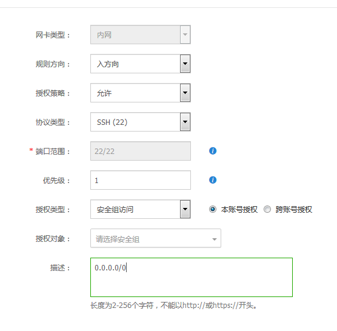The width and height of the screenshot is (337, 331).
Task: Open the 协议类型 dropdown showing SSH (22)
Action: [x=141, y=122]
